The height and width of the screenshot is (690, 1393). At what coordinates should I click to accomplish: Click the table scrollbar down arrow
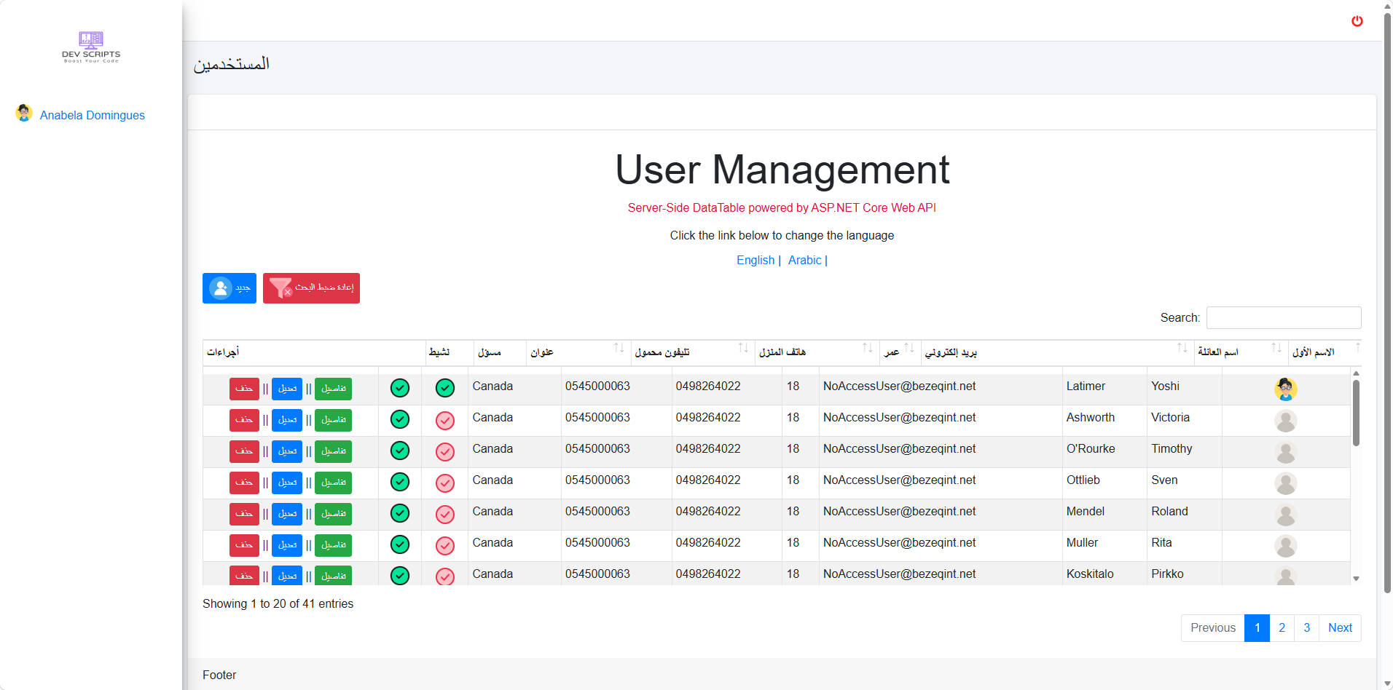(1356, 579)
